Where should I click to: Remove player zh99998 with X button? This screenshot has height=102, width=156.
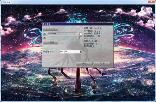click(45, 34)
